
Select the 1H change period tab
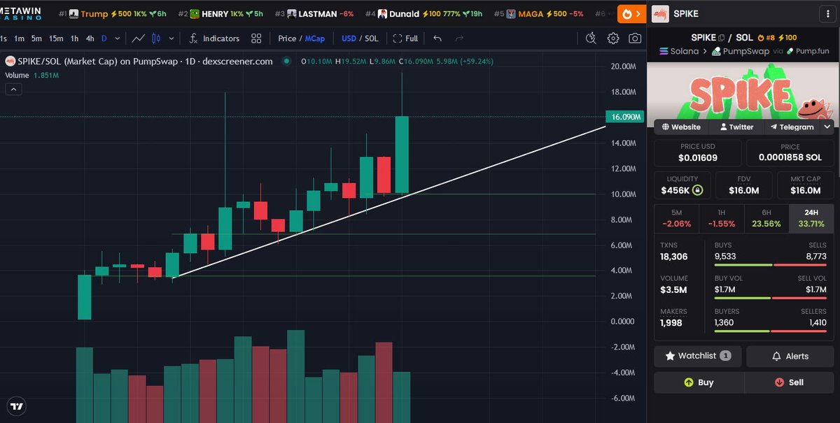pos(721,218)
